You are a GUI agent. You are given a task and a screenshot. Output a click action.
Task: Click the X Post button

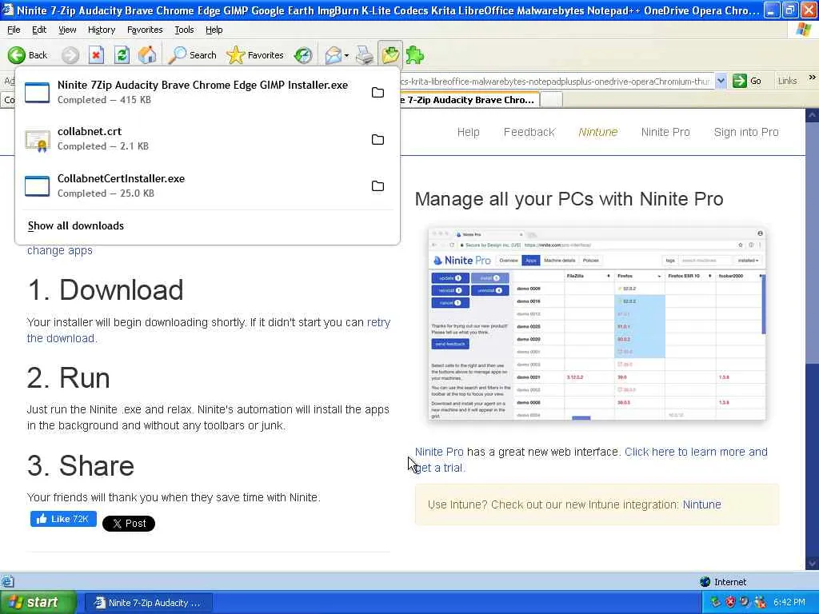tap(129, 523)
